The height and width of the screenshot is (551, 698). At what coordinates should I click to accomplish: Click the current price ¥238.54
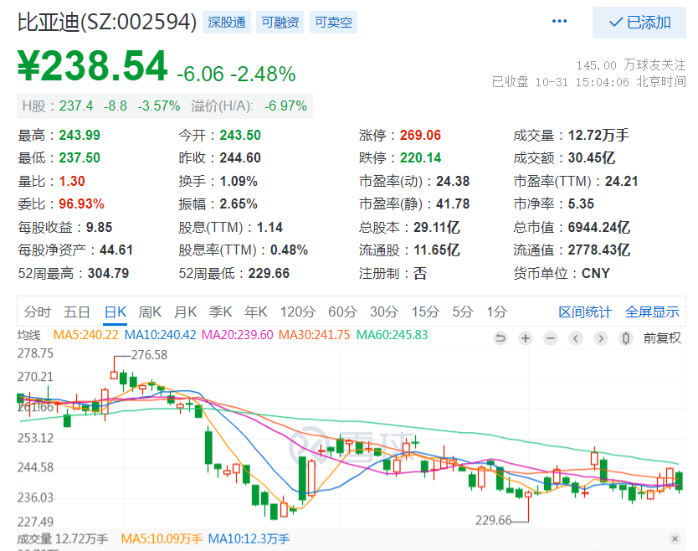92,66
